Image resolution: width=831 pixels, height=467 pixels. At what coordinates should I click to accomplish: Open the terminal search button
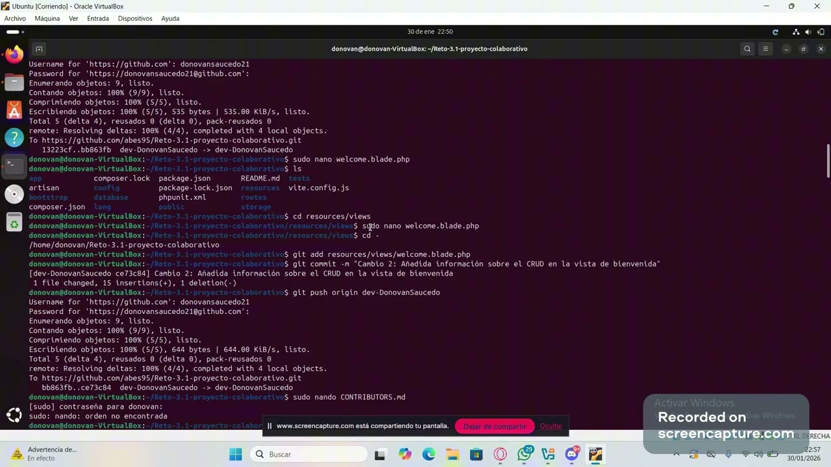pos(747,49)
